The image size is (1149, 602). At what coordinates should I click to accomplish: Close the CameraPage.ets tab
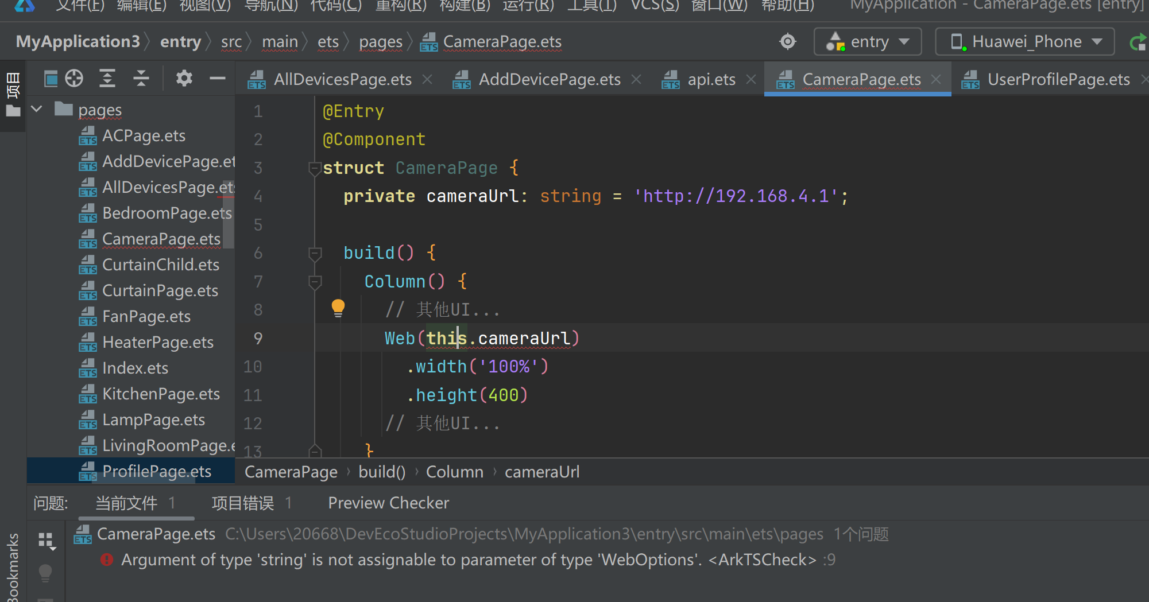tap(936, 79)
